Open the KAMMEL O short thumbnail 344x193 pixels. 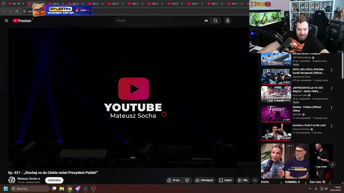coord(297,161)
